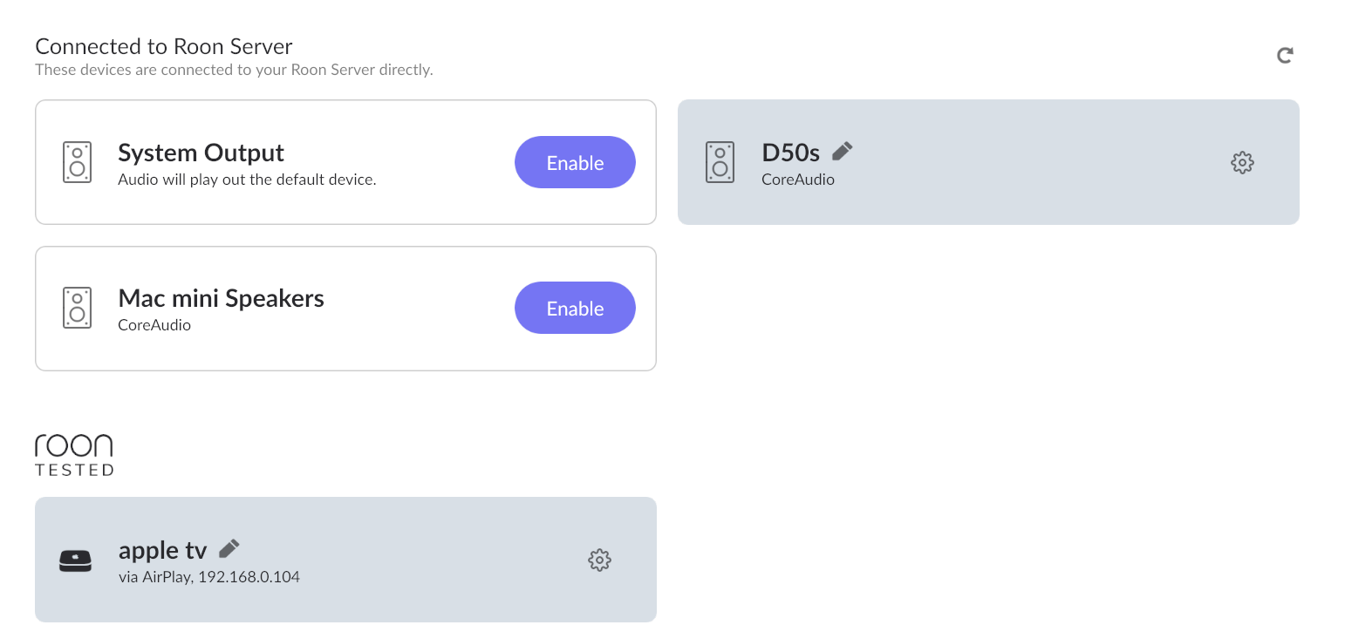Screen dimensions: 1345x625
Task: Select the apple tv AirPlay card
Action: point(345,560)
